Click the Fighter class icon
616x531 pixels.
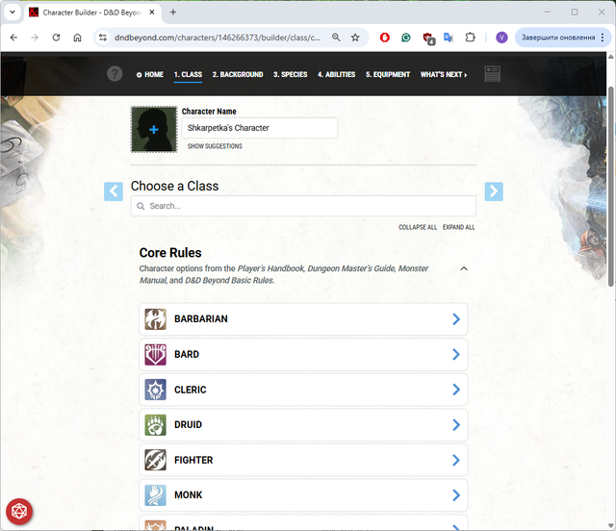(x=156, y=460)
